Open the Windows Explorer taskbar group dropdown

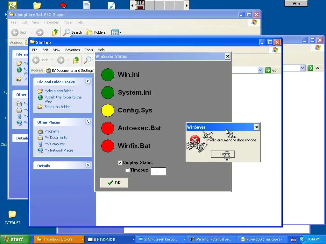point(82,240)
